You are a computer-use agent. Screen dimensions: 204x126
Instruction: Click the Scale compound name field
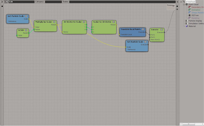coord(21,2)
